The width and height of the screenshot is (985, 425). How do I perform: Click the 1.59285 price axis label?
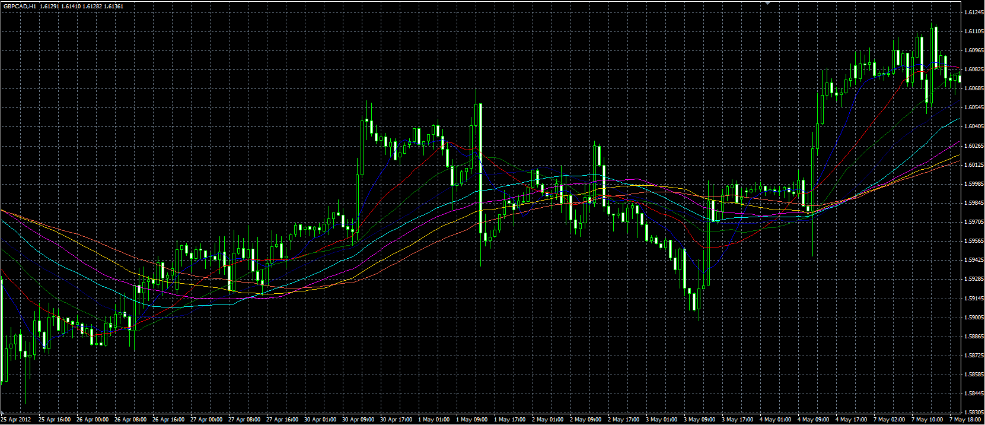[x=974, y=279]
